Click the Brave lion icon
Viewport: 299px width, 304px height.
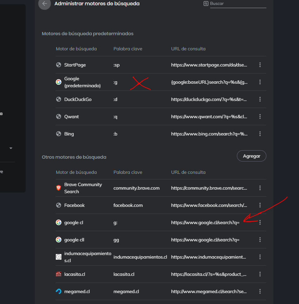click(59, 188)
